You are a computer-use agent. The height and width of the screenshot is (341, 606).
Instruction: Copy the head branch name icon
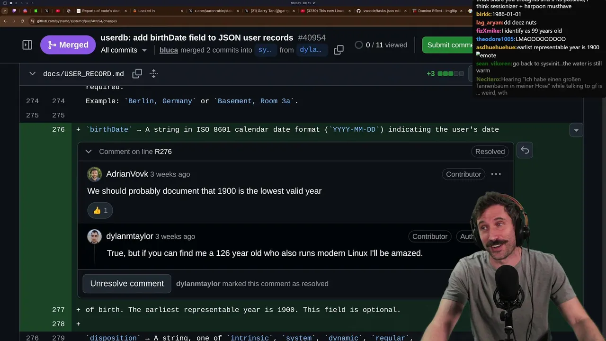pyautogui.click(x=339, y=50)
